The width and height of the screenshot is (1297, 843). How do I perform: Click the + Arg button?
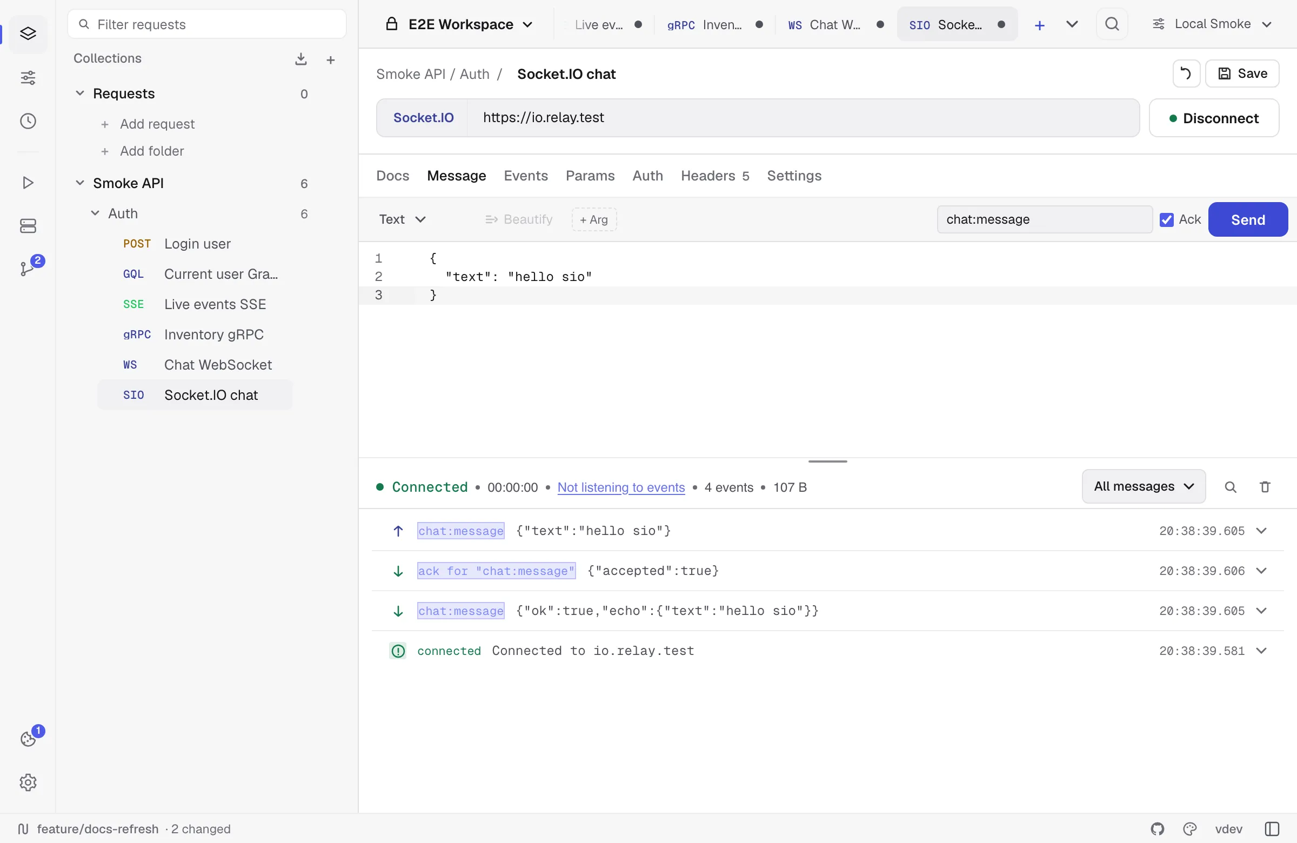[594, 219]
